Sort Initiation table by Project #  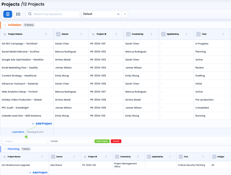pos(93,34)
